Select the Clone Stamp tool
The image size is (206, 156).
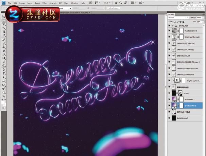tap(4, 47)
